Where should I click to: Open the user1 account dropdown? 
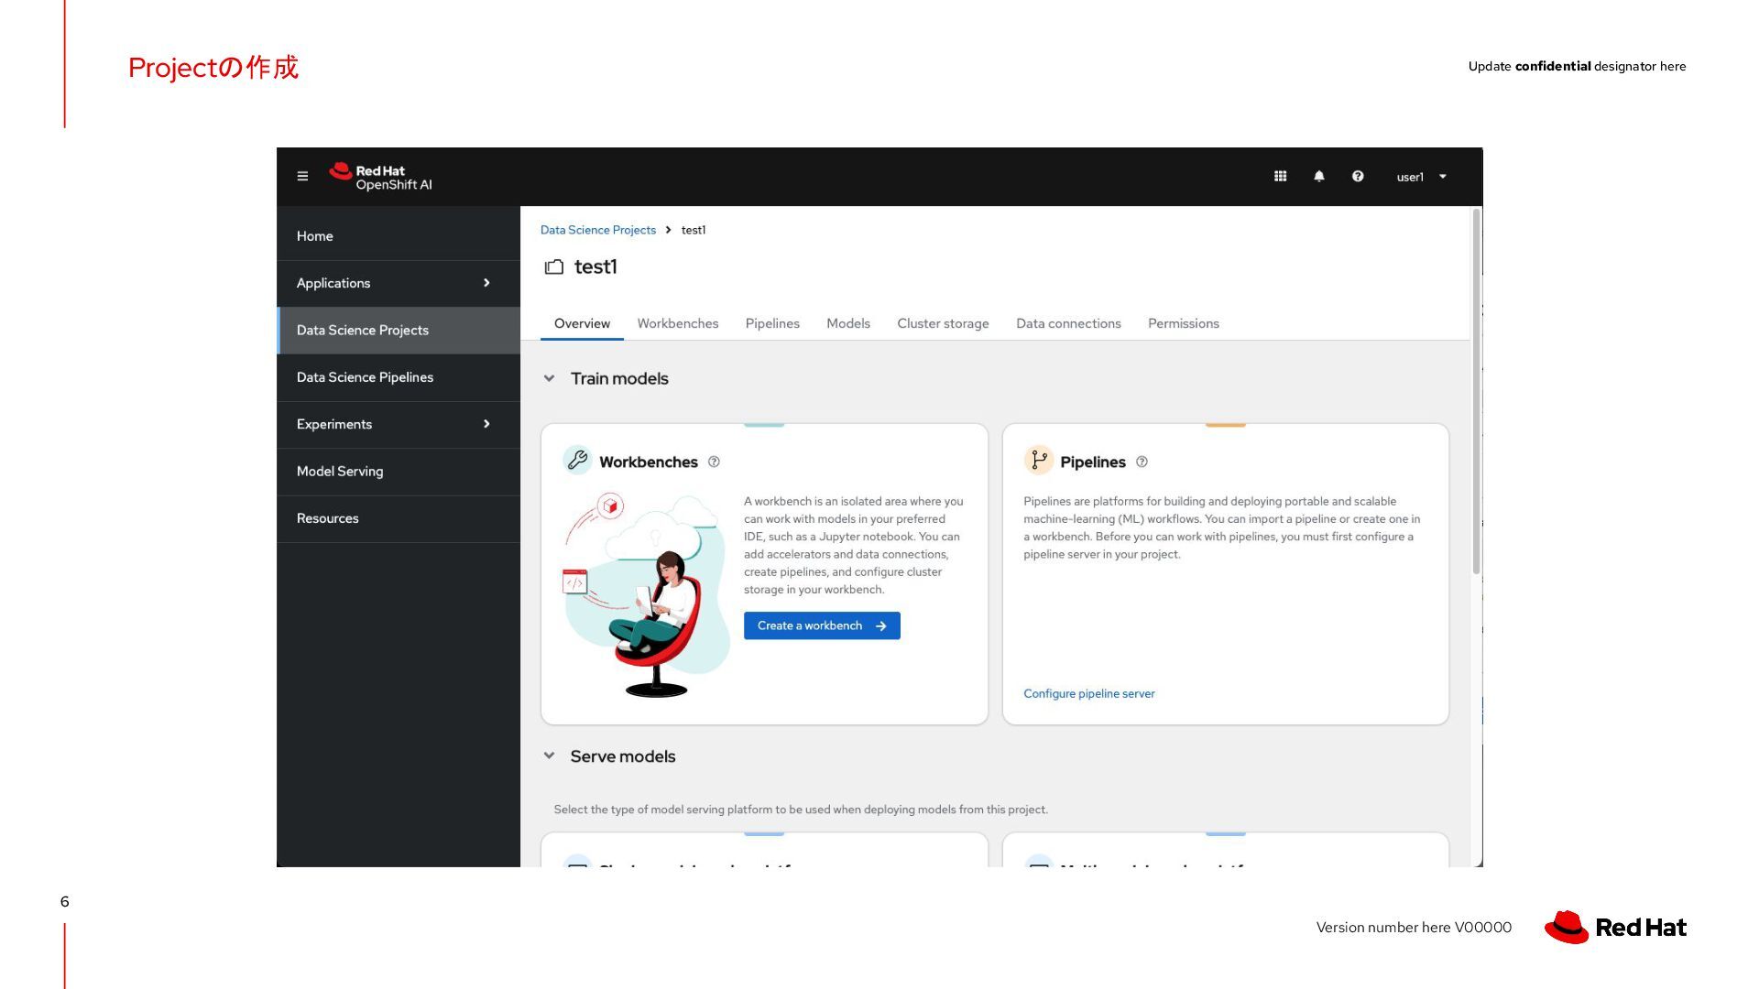pos(1421,177)
